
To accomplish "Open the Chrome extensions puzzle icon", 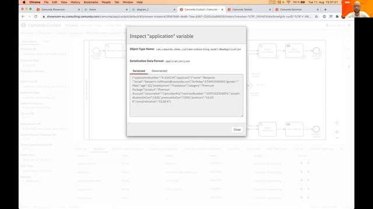I will point(337,17).
